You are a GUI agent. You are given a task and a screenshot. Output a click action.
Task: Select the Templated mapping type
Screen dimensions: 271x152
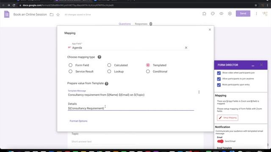pyautogui.click(x=148, y=65)
